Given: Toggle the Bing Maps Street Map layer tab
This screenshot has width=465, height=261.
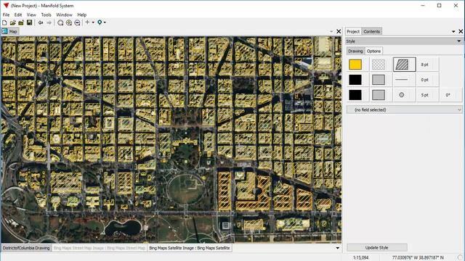Looking at the screenshot, I should [100, 248].
